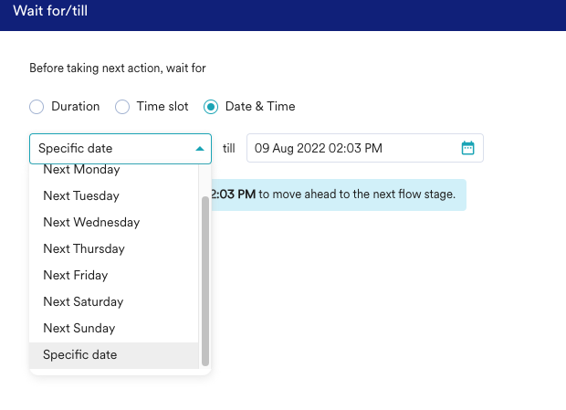Click the "till" label beside the dropdown
Image resolution: width=566 pixels, height=410 pixels.
(229, 148)
